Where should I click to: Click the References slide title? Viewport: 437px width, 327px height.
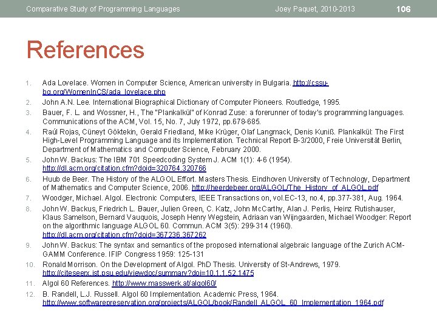point(86,50)
